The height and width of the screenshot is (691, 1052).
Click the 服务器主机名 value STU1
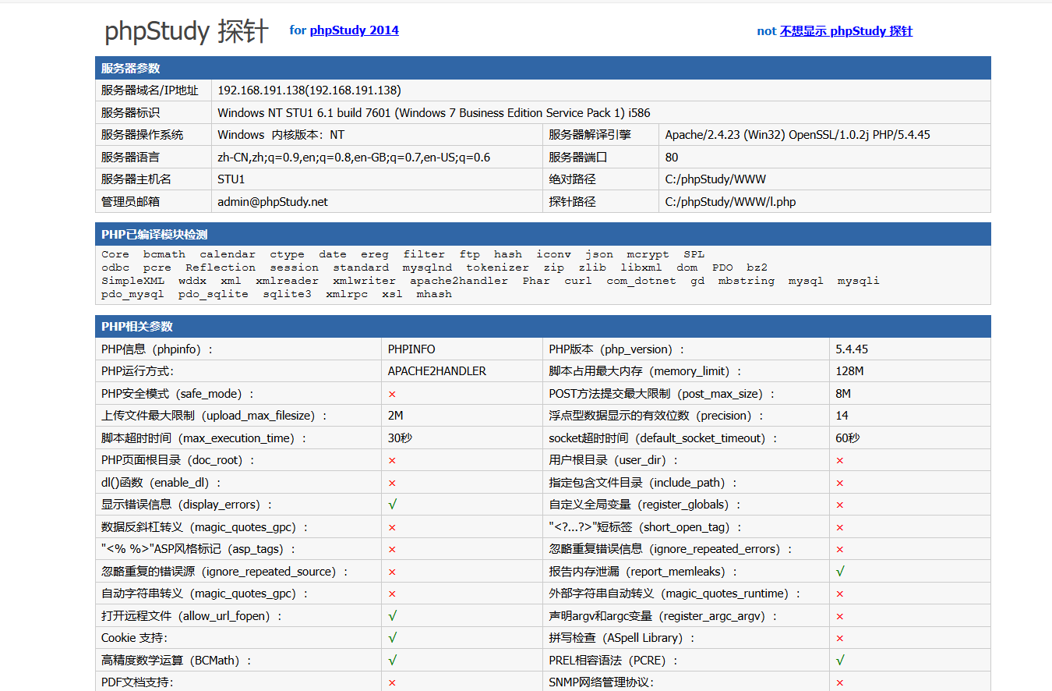pyautogui.click(x=231, y=179)
